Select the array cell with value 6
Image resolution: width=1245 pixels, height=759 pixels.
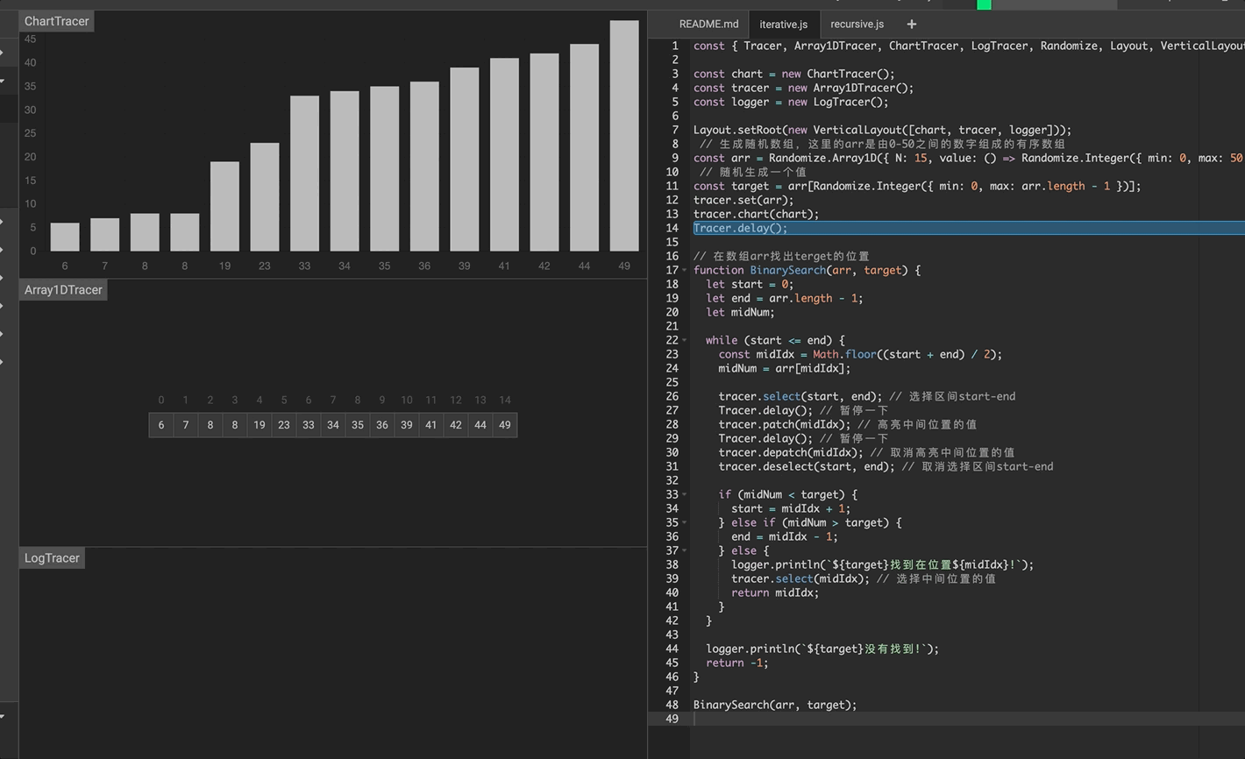pyautogui.click(x=161, y=425)
